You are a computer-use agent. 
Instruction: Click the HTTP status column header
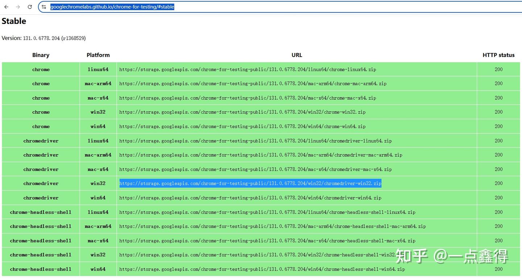click(x=498, y=55)
